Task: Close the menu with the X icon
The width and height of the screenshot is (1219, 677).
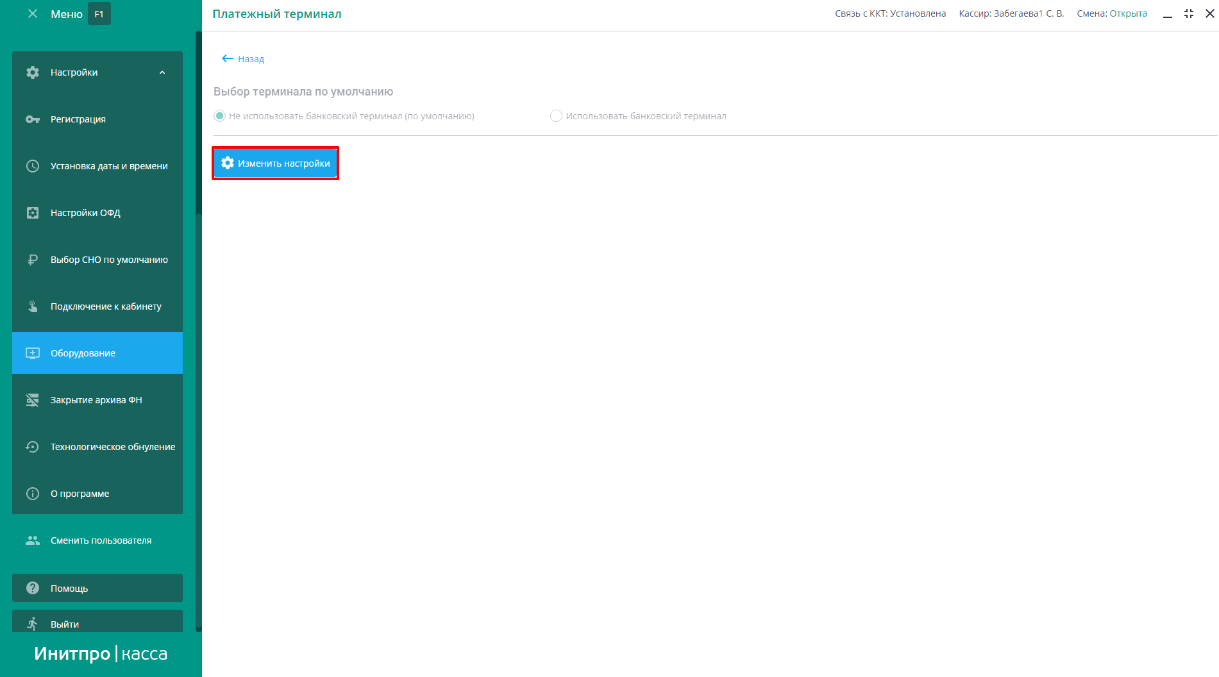Action: pos(33,13)
